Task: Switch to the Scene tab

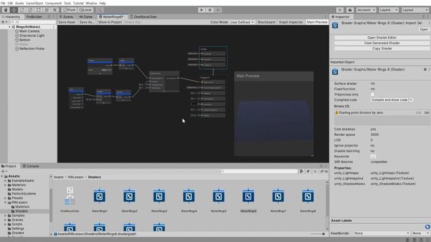Action: [x=66, y=17]
